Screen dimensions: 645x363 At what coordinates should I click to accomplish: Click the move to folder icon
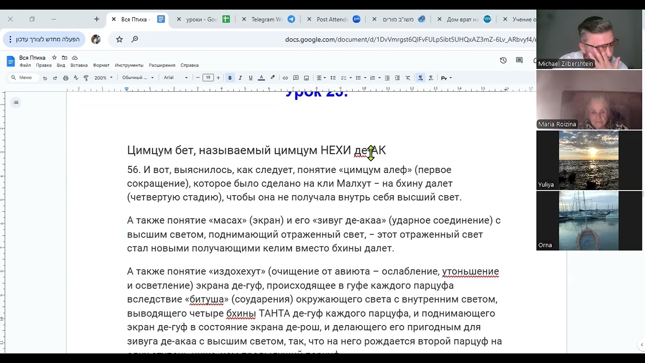(x=64, y=57)
